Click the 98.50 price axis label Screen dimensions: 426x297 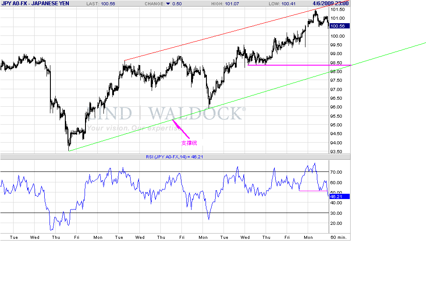click(336, 63)
